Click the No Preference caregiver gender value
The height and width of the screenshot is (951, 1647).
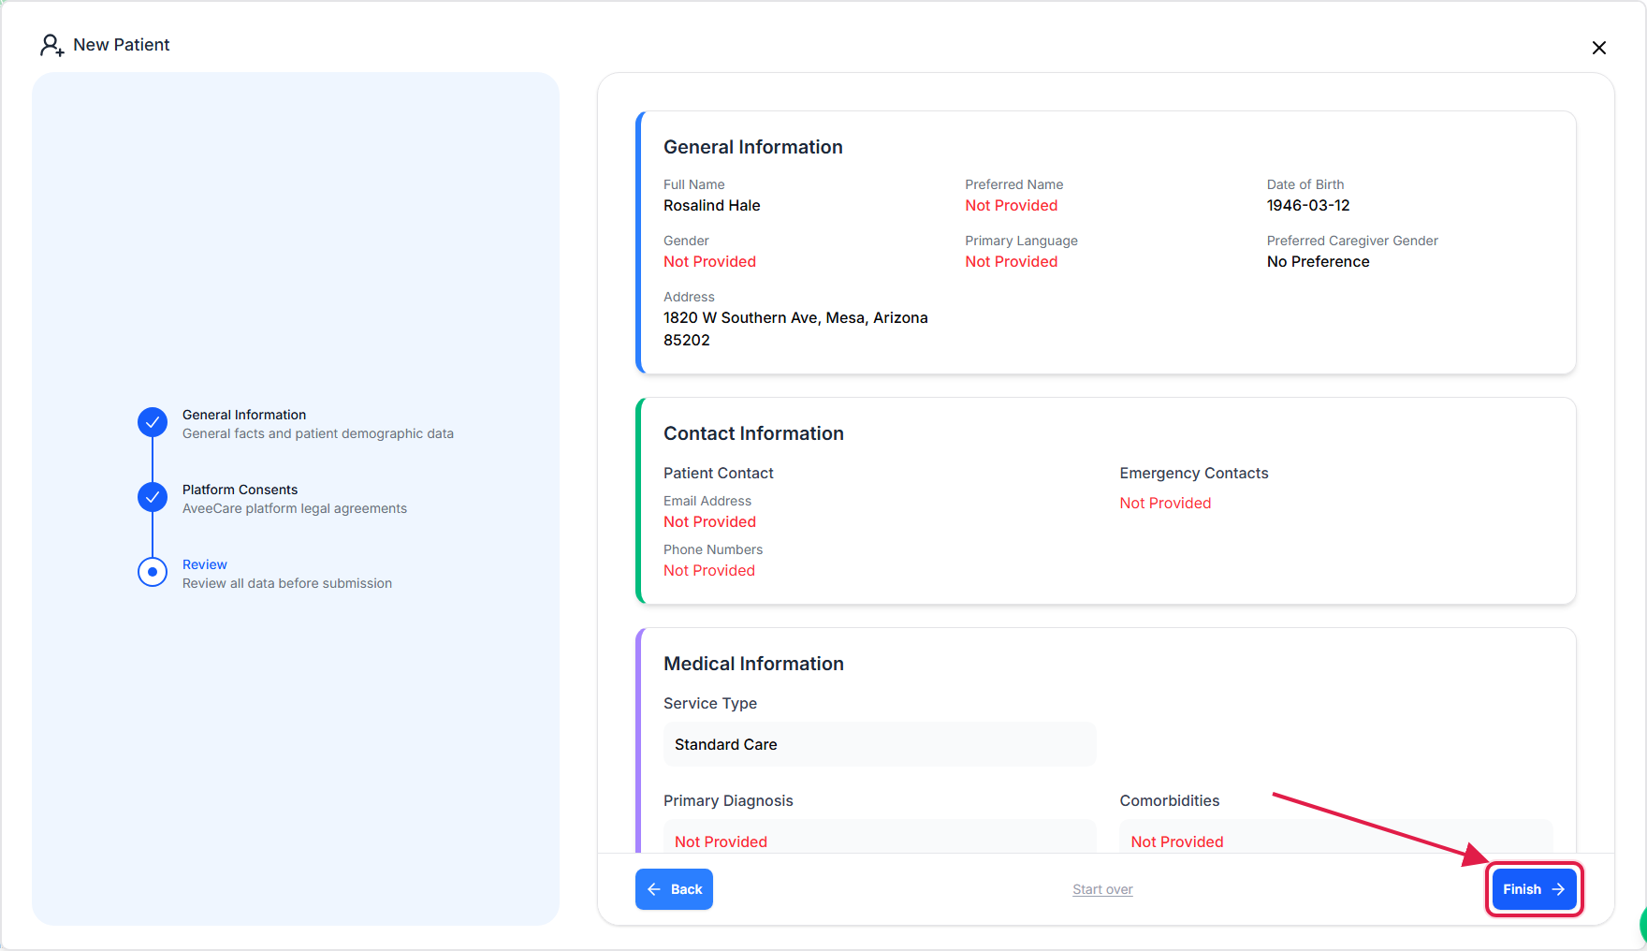[x=1318, y=262]
